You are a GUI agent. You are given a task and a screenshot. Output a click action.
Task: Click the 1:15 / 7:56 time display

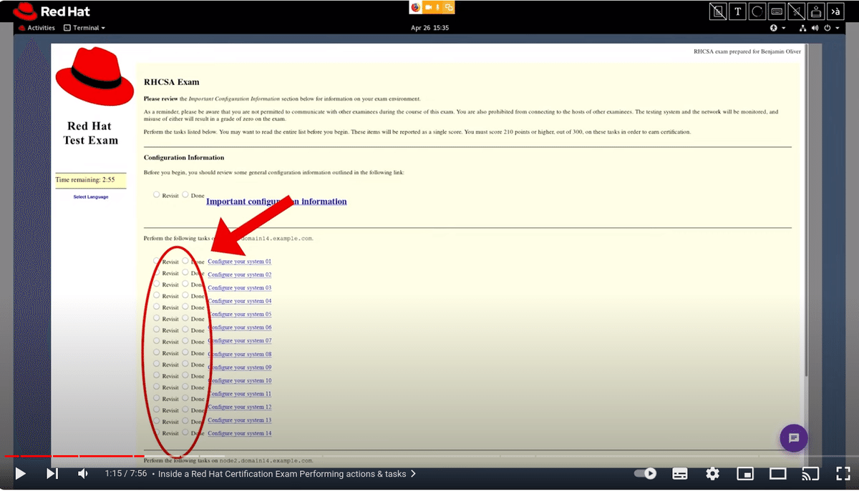pos(126,474)
